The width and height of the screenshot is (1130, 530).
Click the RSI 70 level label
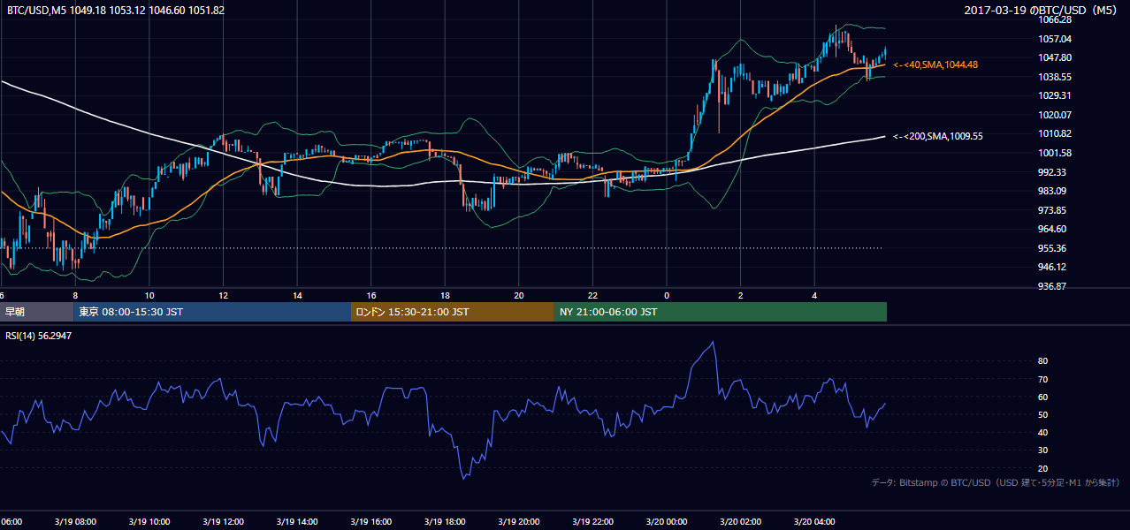(x=1043, y=379)
